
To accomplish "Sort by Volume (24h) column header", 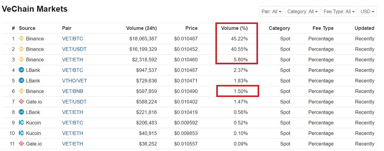I will click(x=141, y=28).
